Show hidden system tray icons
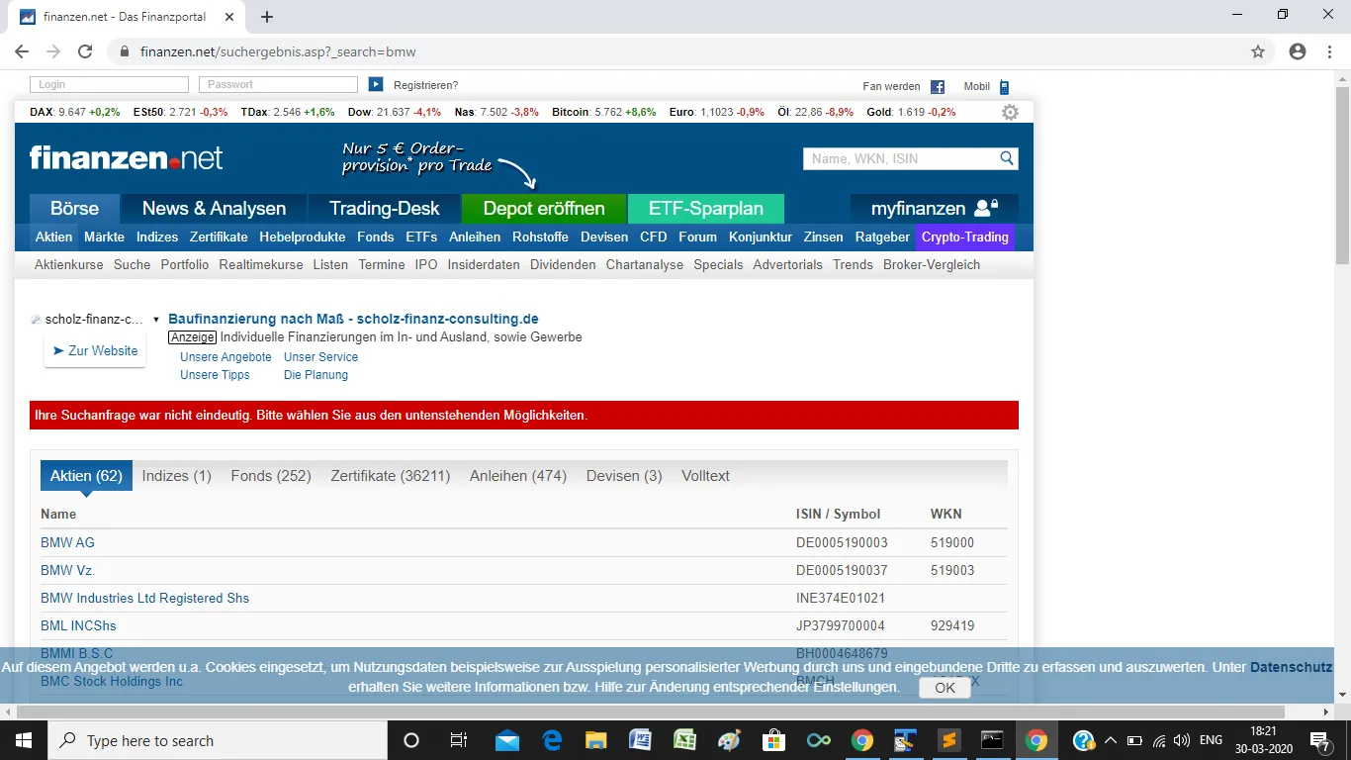 [1110, 740]
